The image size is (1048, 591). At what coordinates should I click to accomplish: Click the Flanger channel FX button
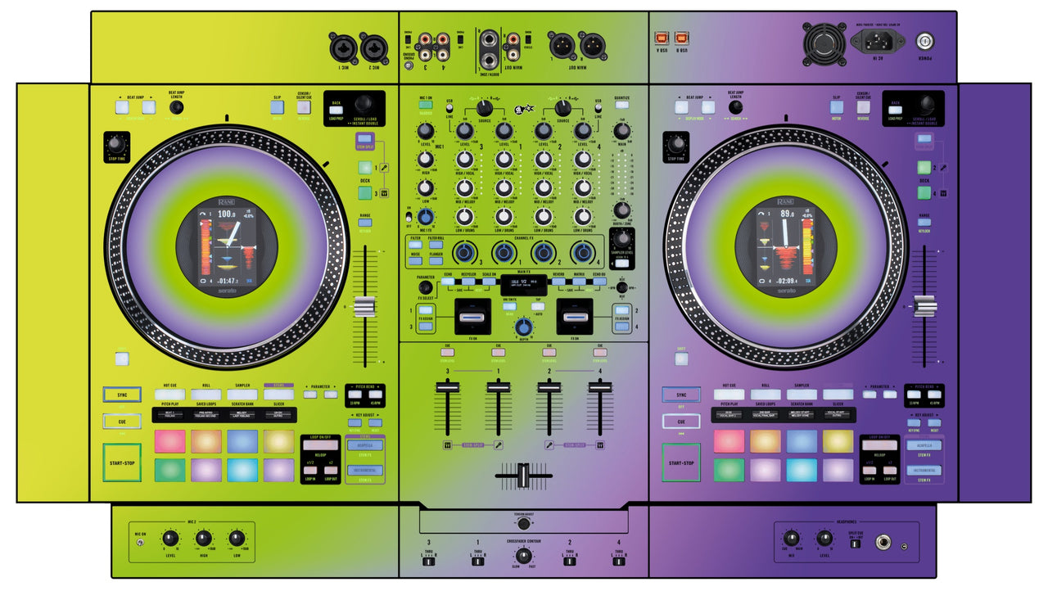(x=436, y=261)
